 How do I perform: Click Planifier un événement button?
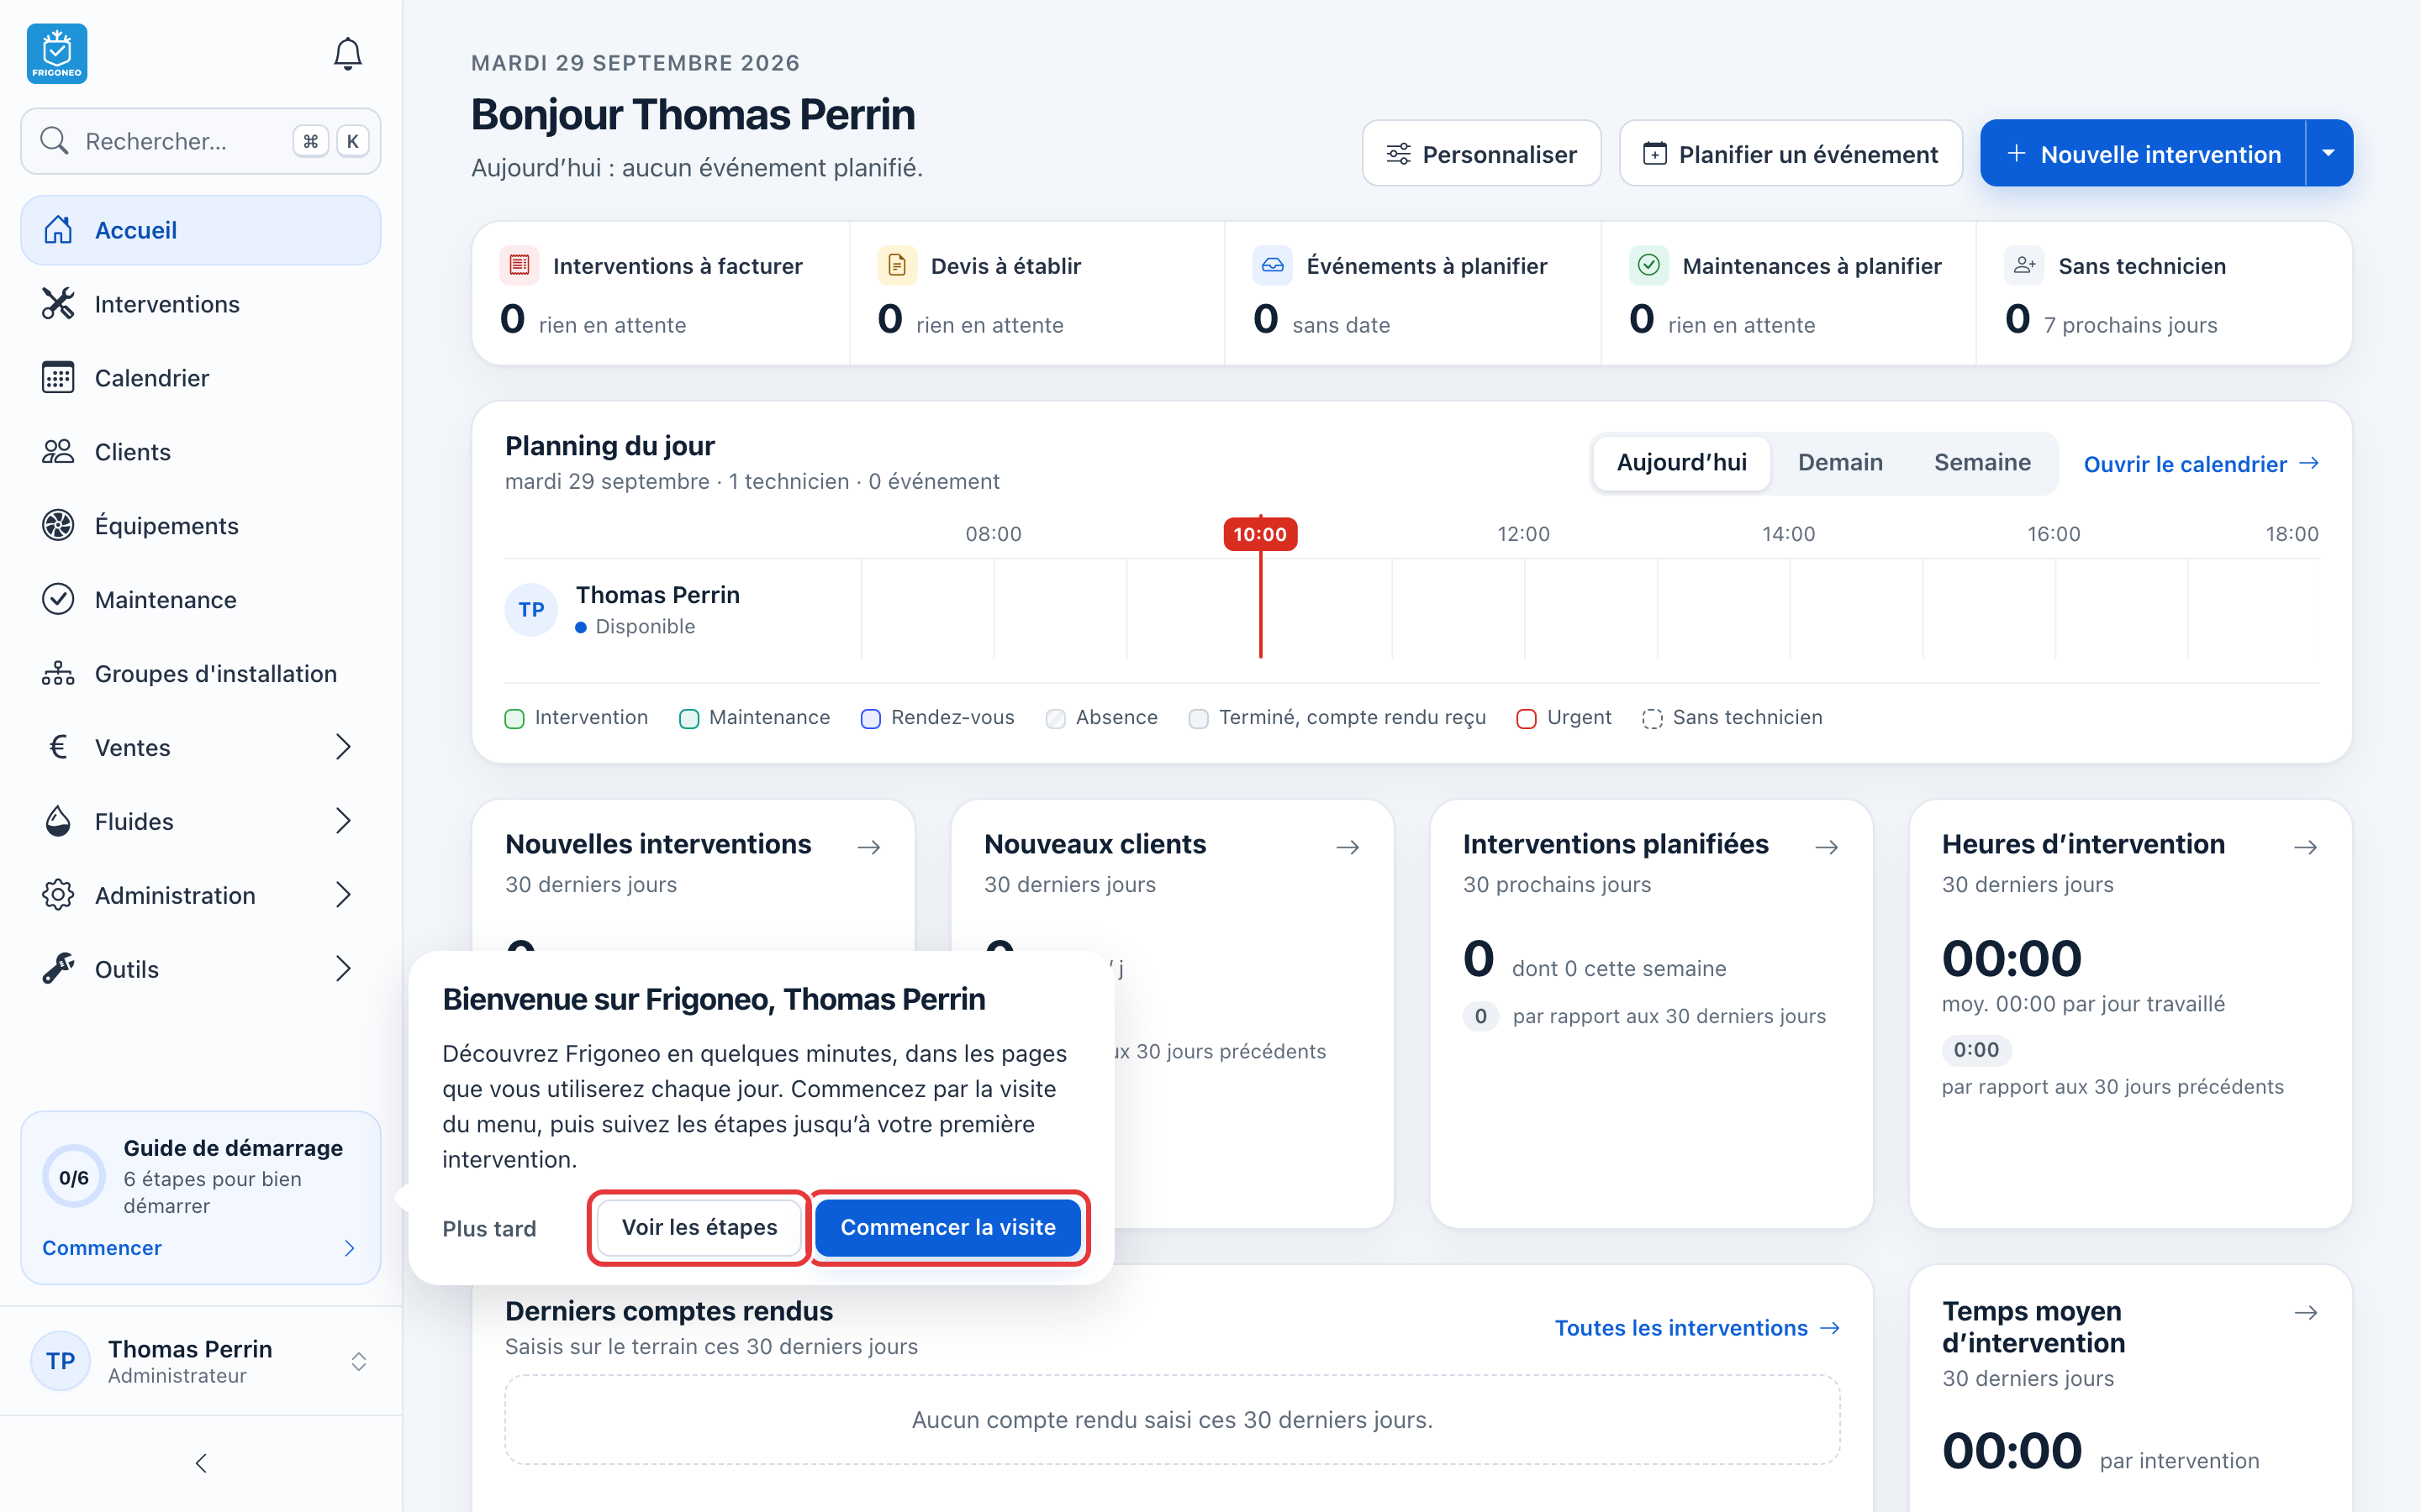1791,153
